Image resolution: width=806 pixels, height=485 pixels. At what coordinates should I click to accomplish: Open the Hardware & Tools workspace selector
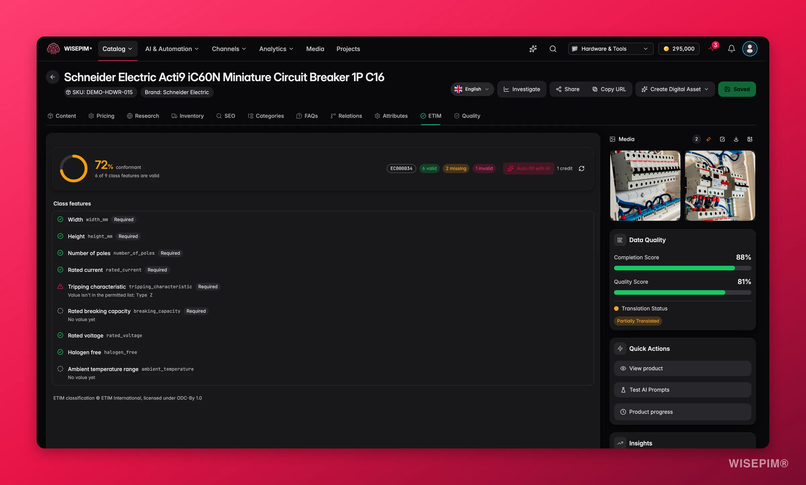pyautogui.click(x=611, y=49)
